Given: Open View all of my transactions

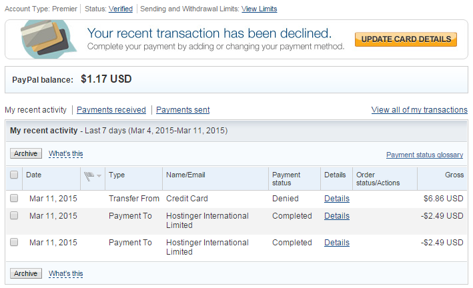Looking at the screenshot, I should tap(419, 110).
